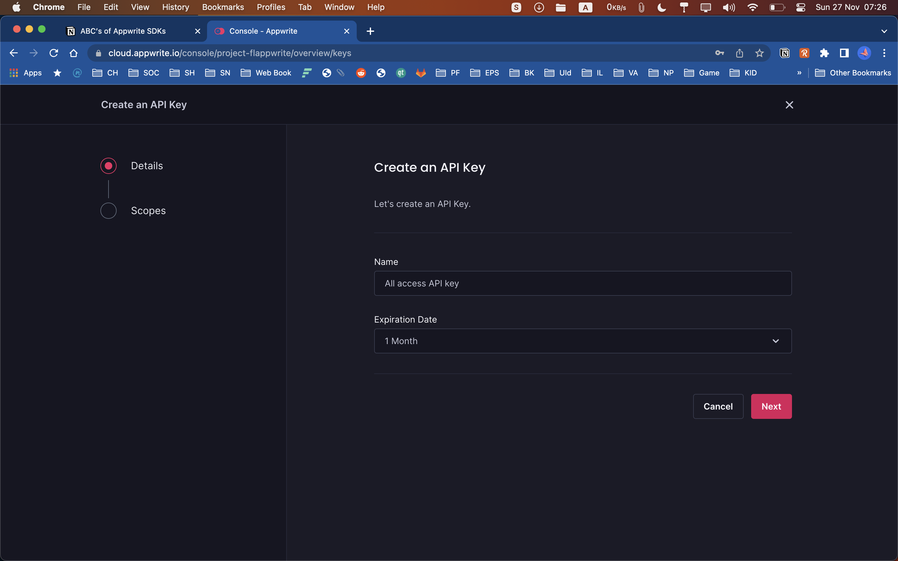The width and height of the screenshot is (898, 561).
Task: Open a new browser tab
Action: coord(370,31)
